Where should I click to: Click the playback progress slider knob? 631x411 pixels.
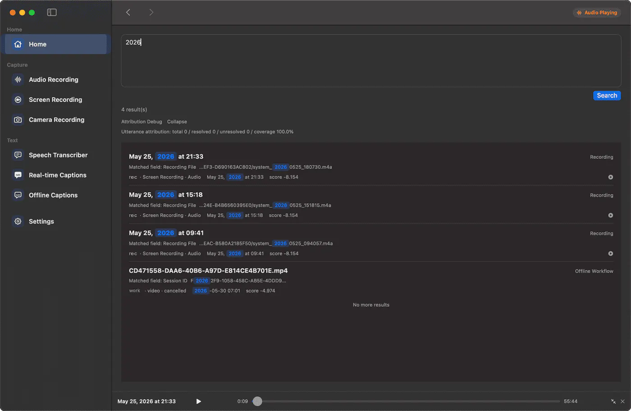[x=257, y=401]
